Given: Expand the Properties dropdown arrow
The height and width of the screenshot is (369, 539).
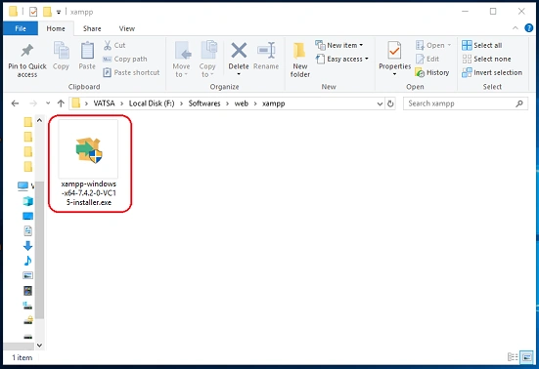Looking at the screenshot, I should [x=394, y=74].
